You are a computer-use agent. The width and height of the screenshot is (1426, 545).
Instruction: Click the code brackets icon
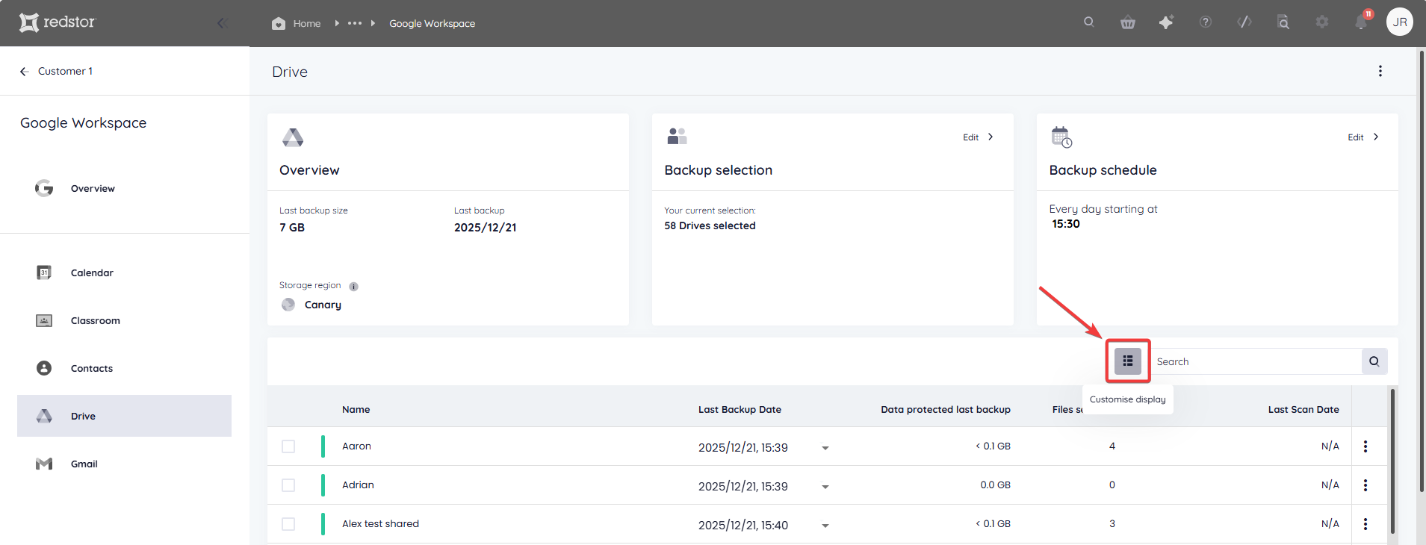(x=1244, y=22)
